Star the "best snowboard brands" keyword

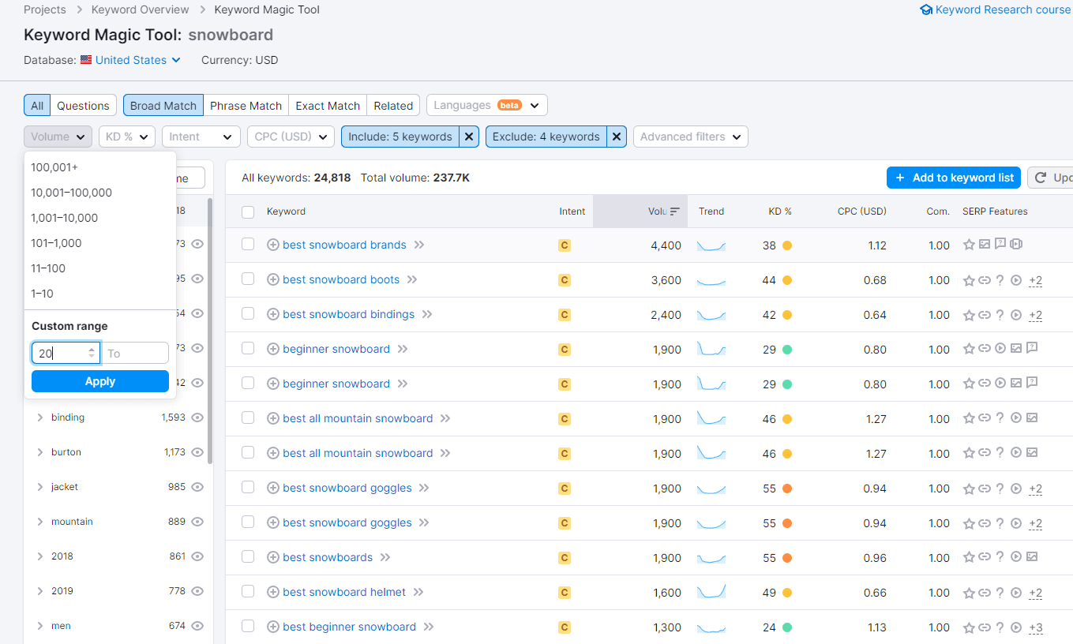[x=969, y=245]
